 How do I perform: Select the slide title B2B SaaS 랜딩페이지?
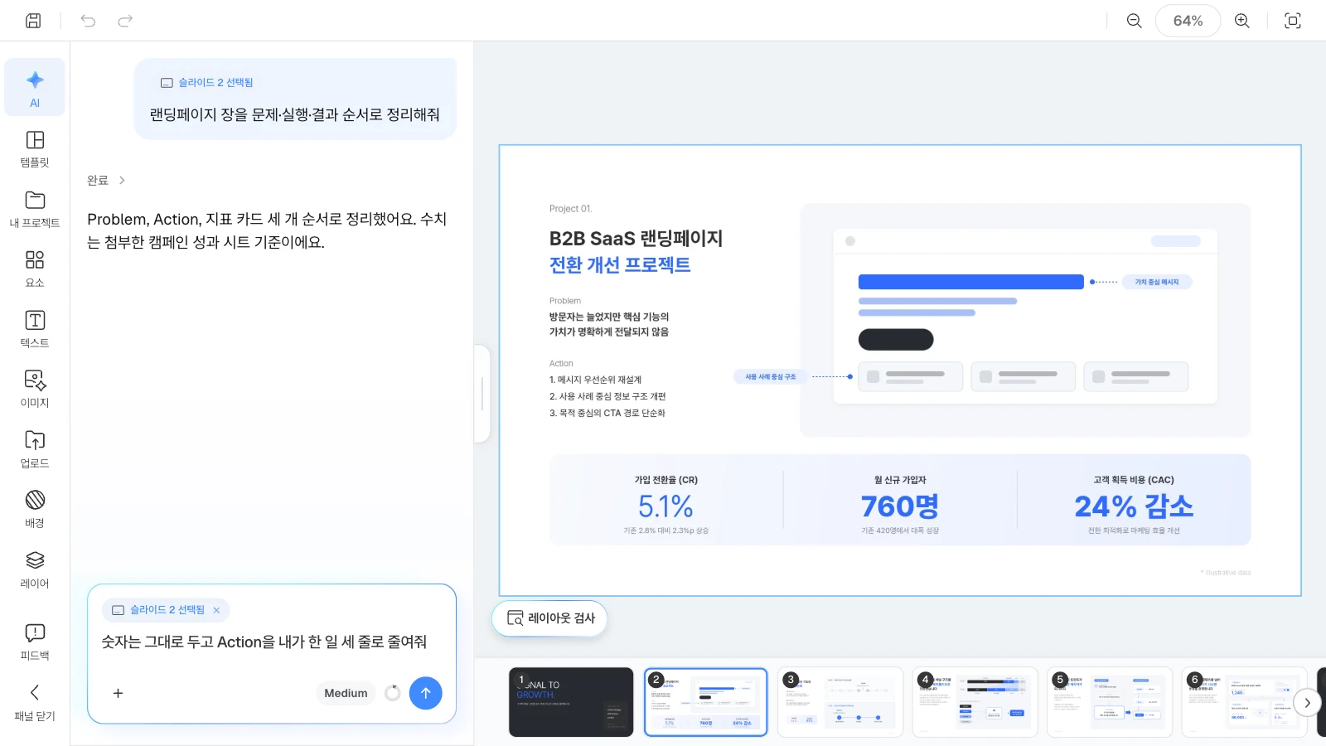pos(636,239)
